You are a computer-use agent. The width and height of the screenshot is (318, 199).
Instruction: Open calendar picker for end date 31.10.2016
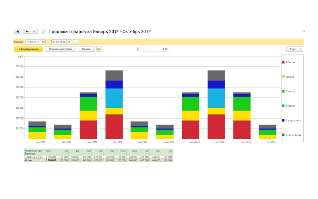tap(68, 42)
